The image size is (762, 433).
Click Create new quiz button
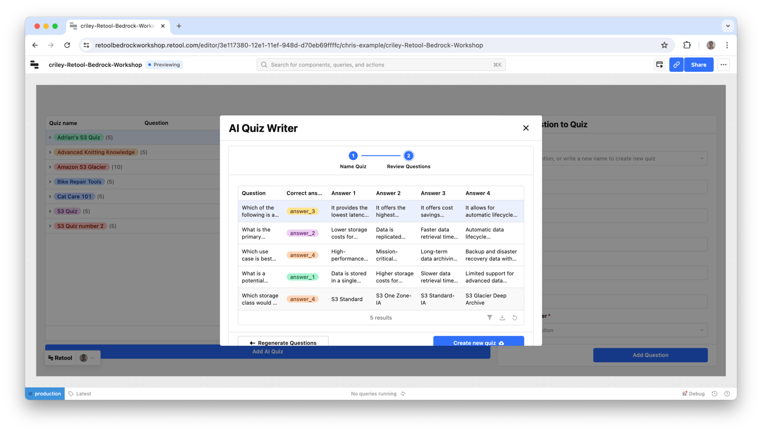(478, 342)
